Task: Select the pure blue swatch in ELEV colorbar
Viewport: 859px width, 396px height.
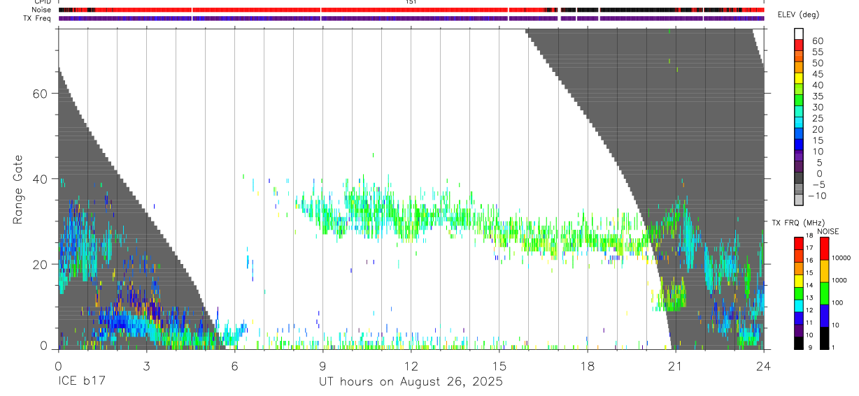Action: pyautogui.click(x=799, y=143)
